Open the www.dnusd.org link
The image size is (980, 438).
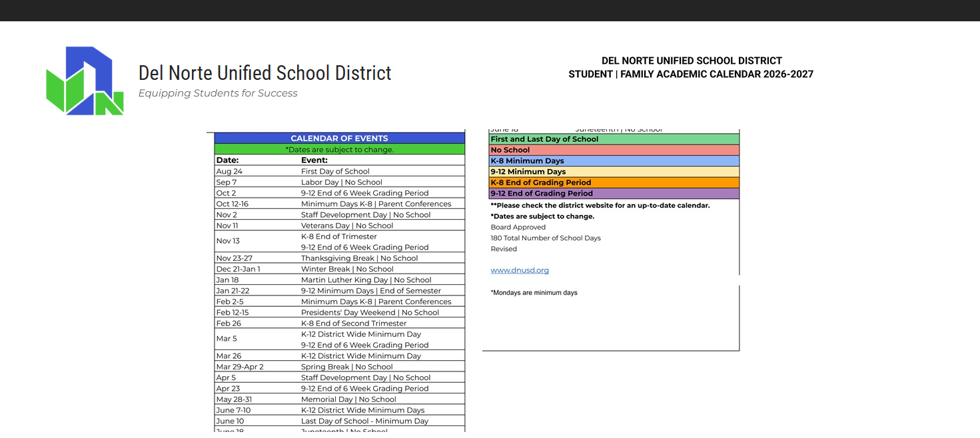(520, 270)
